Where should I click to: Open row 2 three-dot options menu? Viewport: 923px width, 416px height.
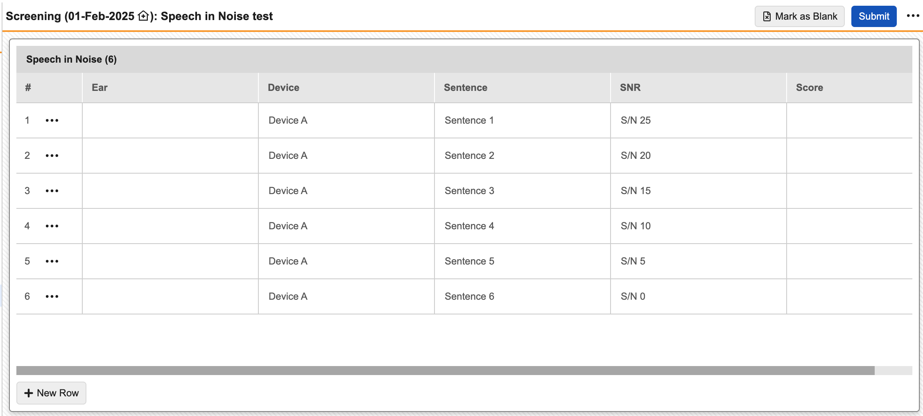click(52, 156)
